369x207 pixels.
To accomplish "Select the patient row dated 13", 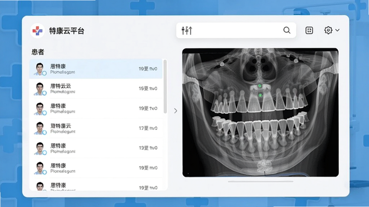I will (x=96, y=148).
